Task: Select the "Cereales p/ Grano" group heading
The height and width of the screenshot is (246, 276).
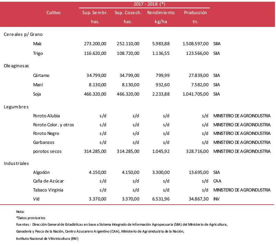Action: [23, 35]
